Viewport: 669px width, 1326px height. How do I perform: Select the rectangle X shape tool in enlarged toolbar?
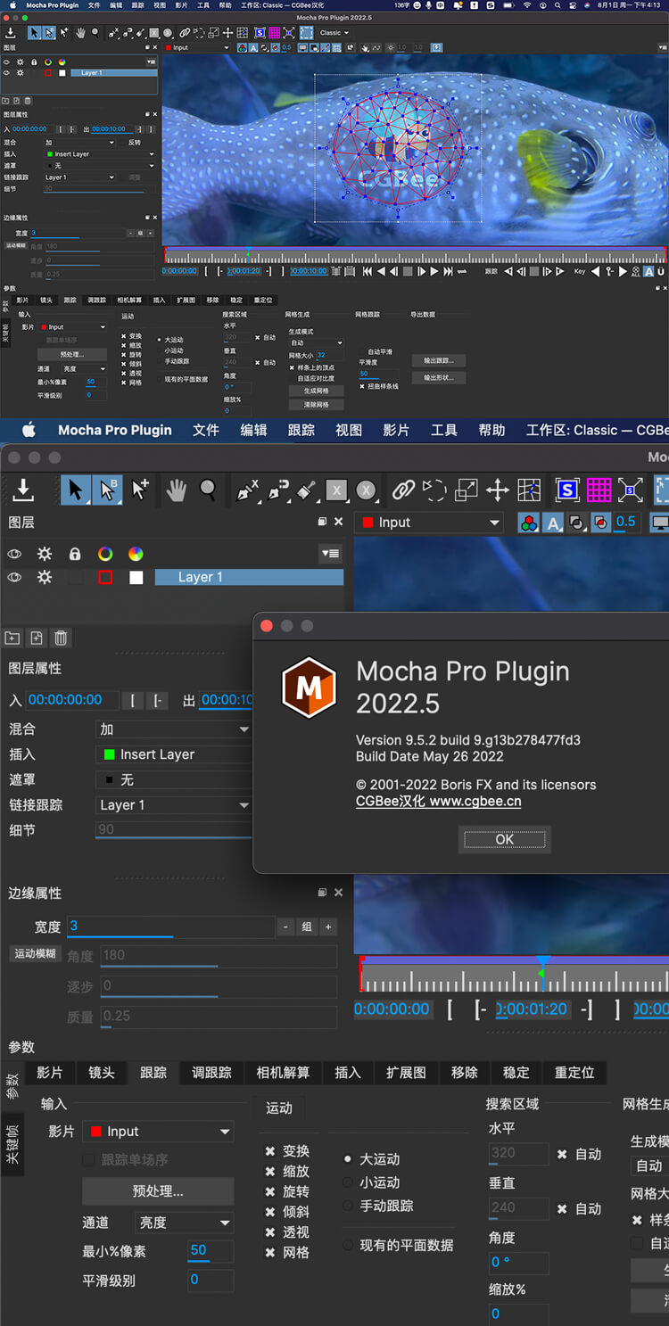335,490
